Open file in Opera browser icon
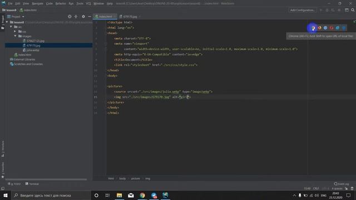 [332, 28]
